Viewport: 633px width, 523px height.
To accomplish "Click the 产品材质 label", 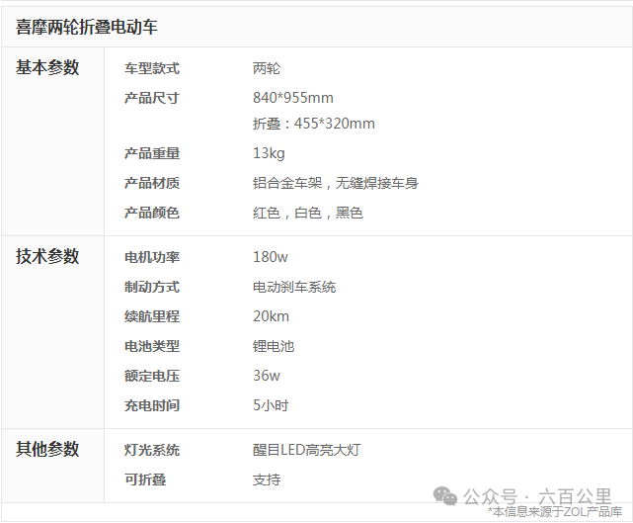I will tap(152, 183).
